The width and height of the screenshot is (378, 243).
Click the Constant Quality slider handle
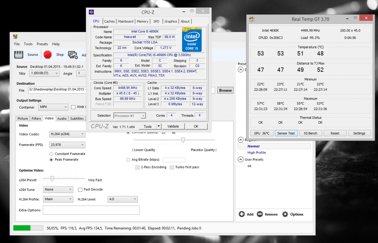pos(183,140)
